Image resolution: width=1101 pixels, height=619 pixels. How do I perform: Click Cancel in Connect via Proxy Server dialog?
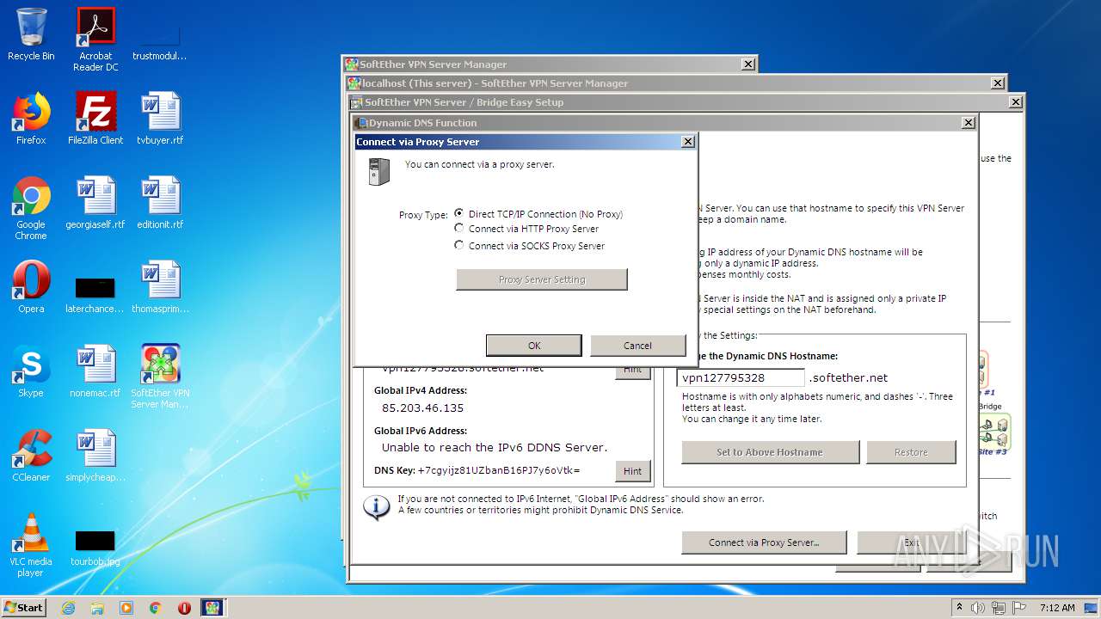click(x=637, y=346)
